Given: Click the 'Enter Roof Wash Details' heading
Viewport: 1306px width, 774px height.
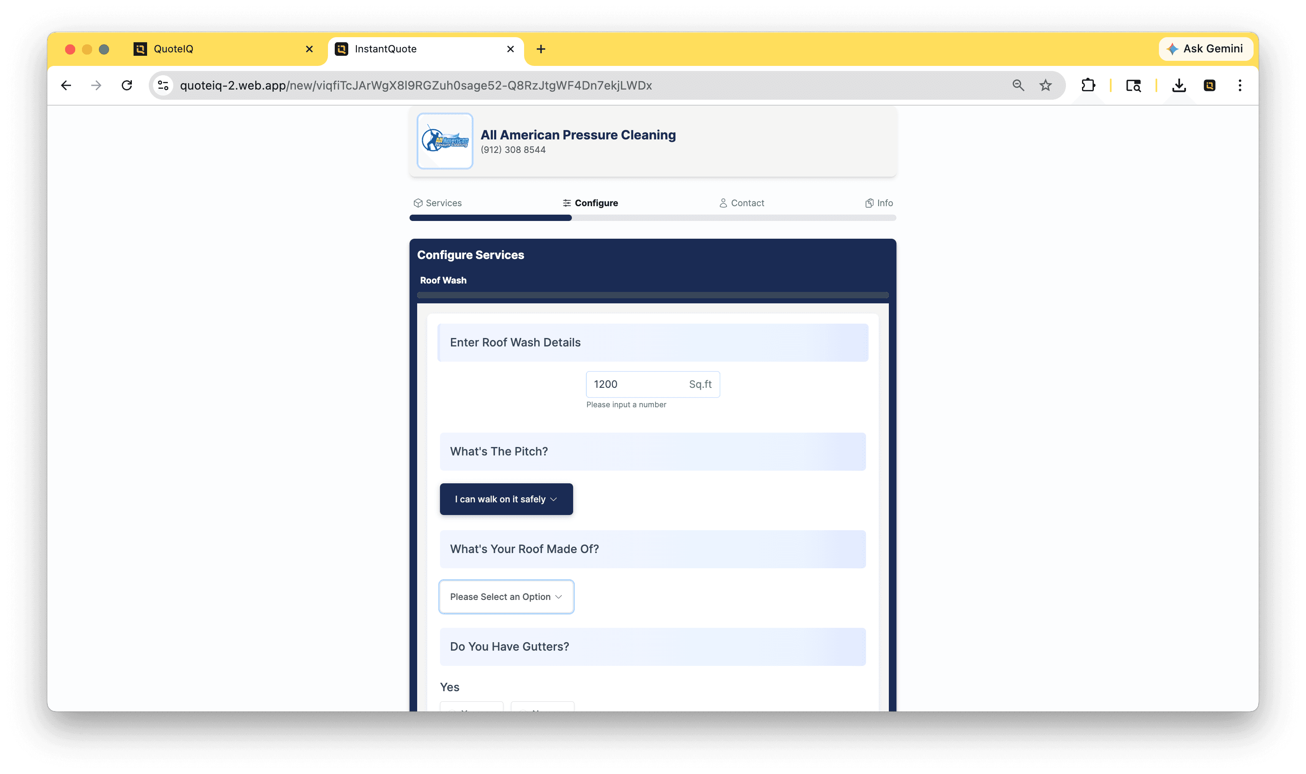Looking at the screenshot, I should (515, 343).
